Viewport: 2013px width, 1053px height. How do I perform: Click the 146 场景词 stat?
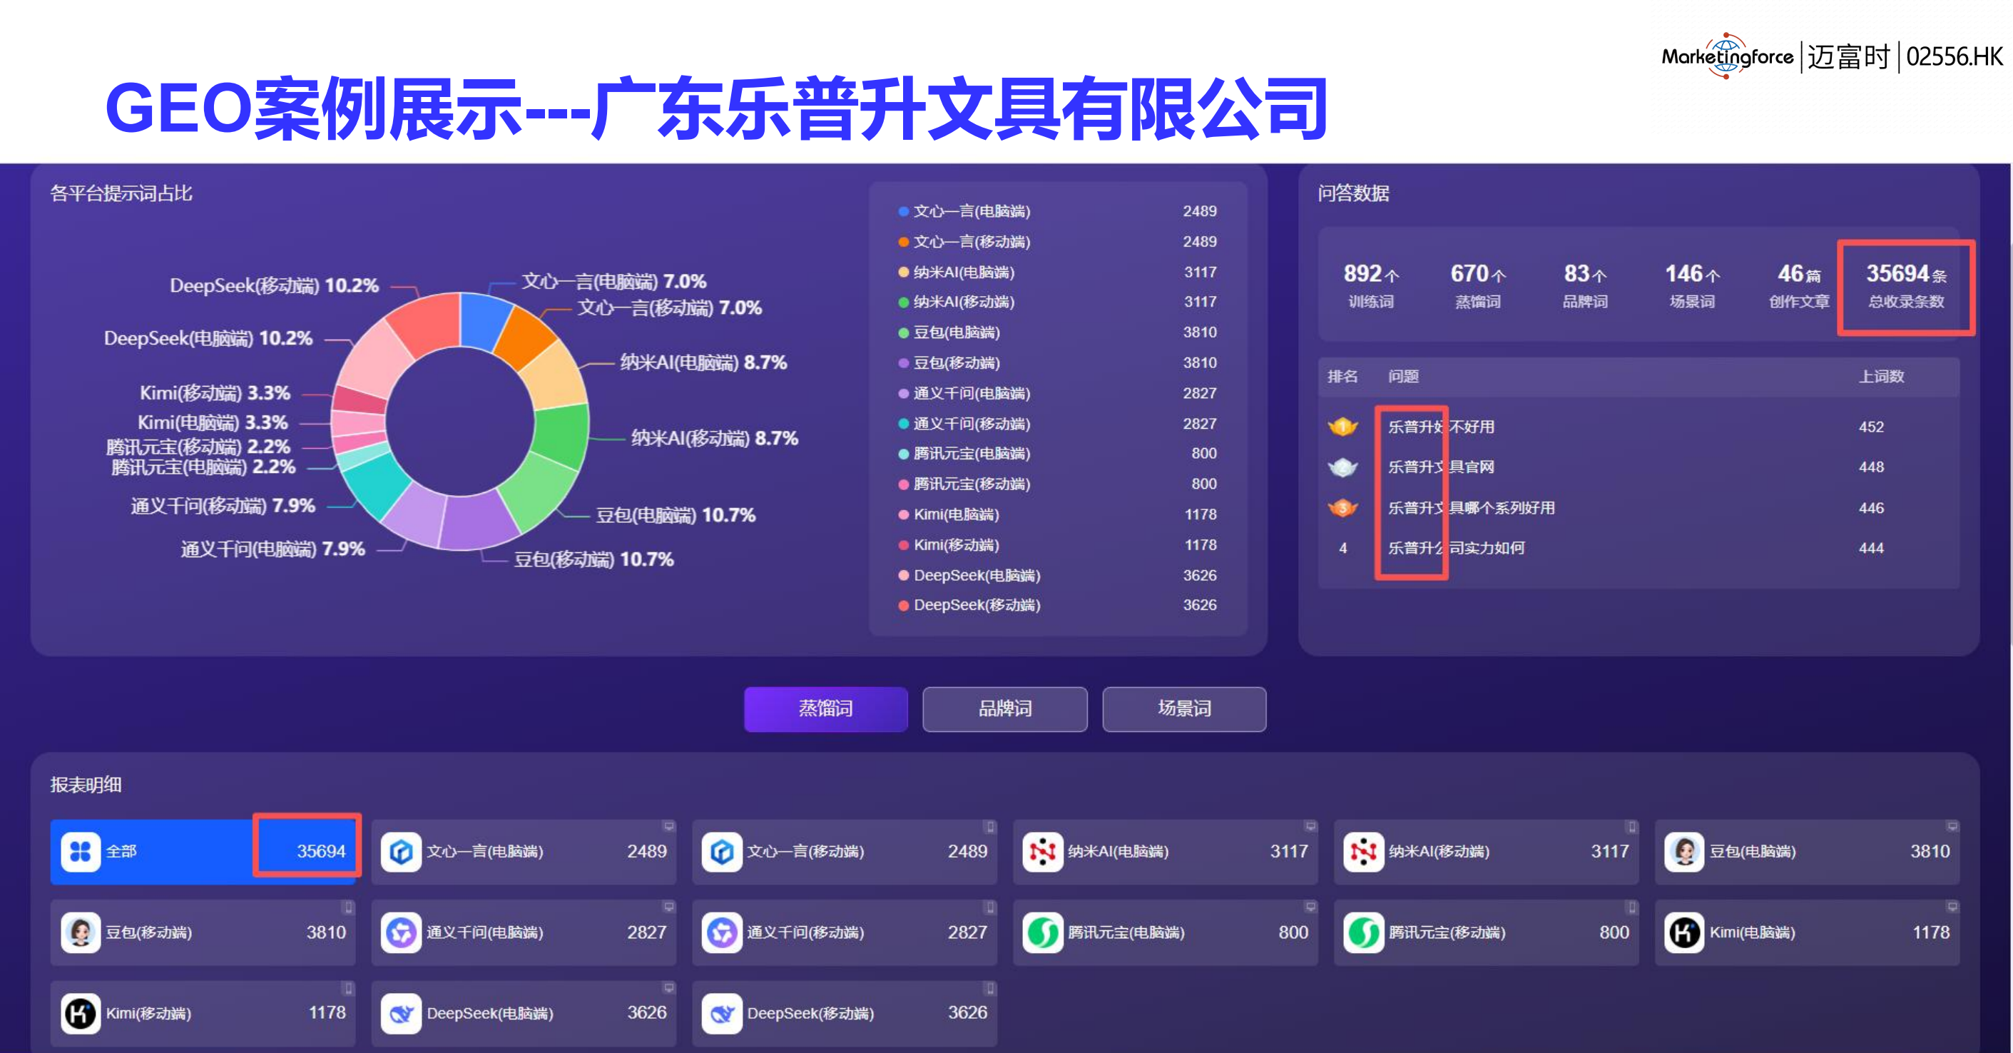[x=1692, y=285]
